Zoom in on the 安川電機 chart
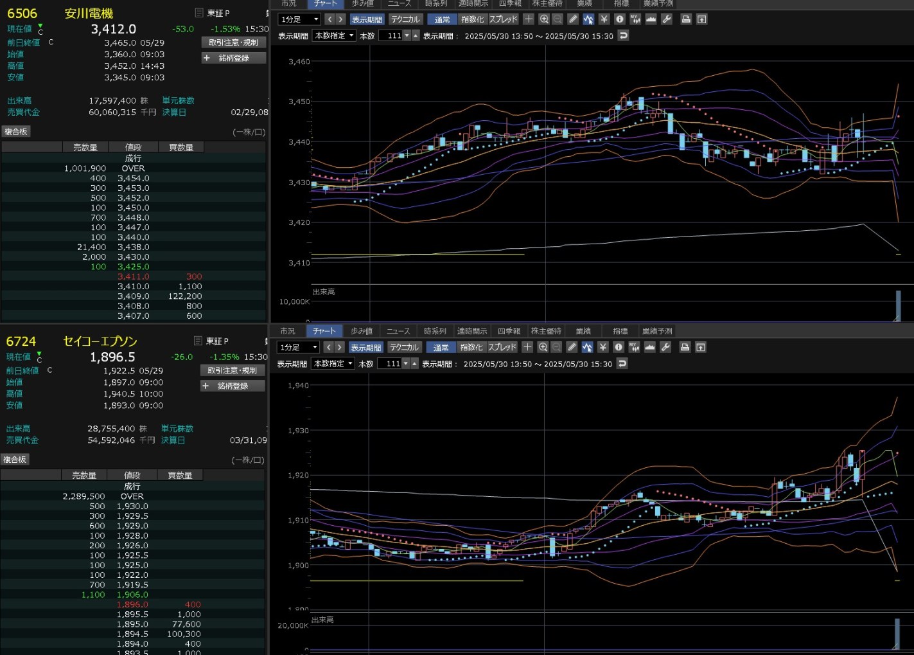914x655 pixels. (544, 19)
